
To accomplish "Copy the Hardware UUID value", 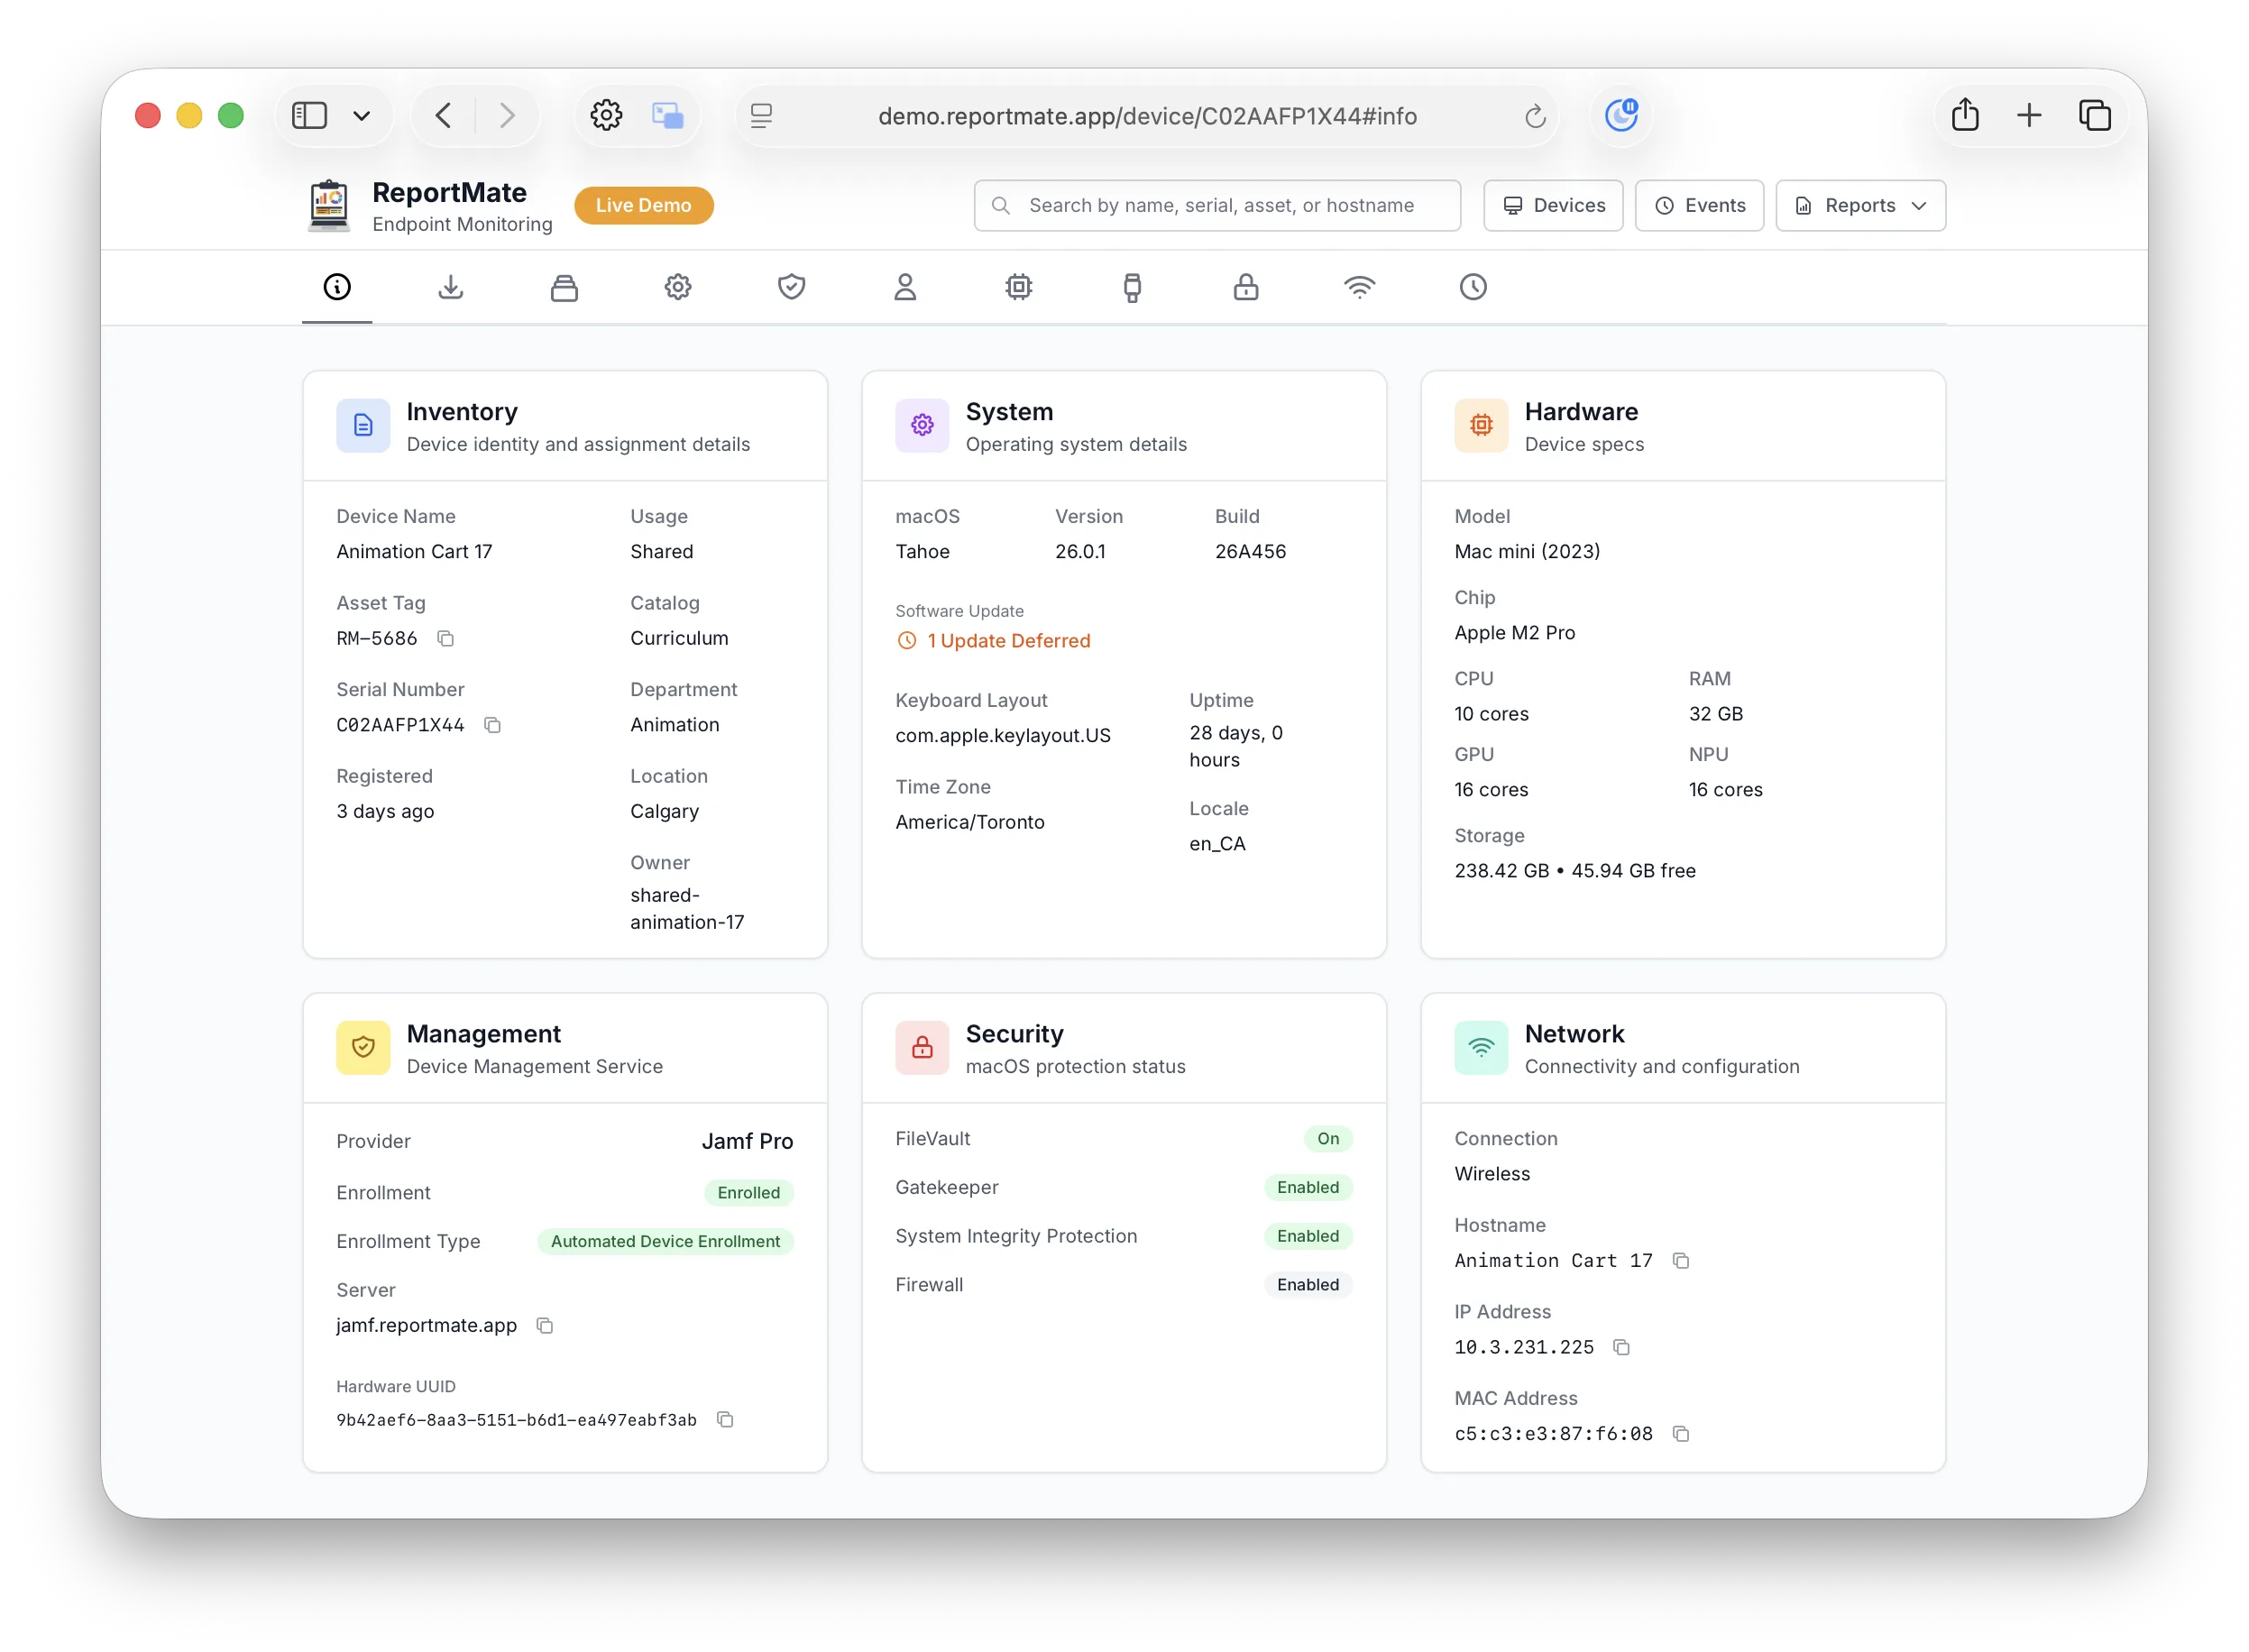I will tap(725, 1419).
